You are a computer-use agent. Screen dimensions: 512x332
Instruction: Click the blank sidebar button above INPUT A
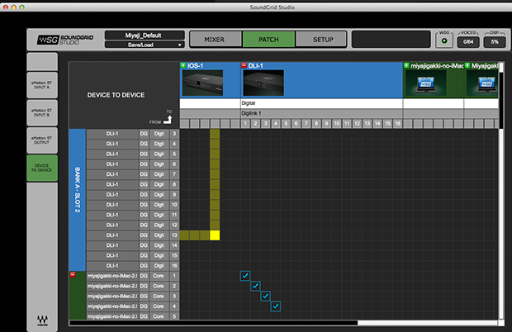[x=42, y=61]
